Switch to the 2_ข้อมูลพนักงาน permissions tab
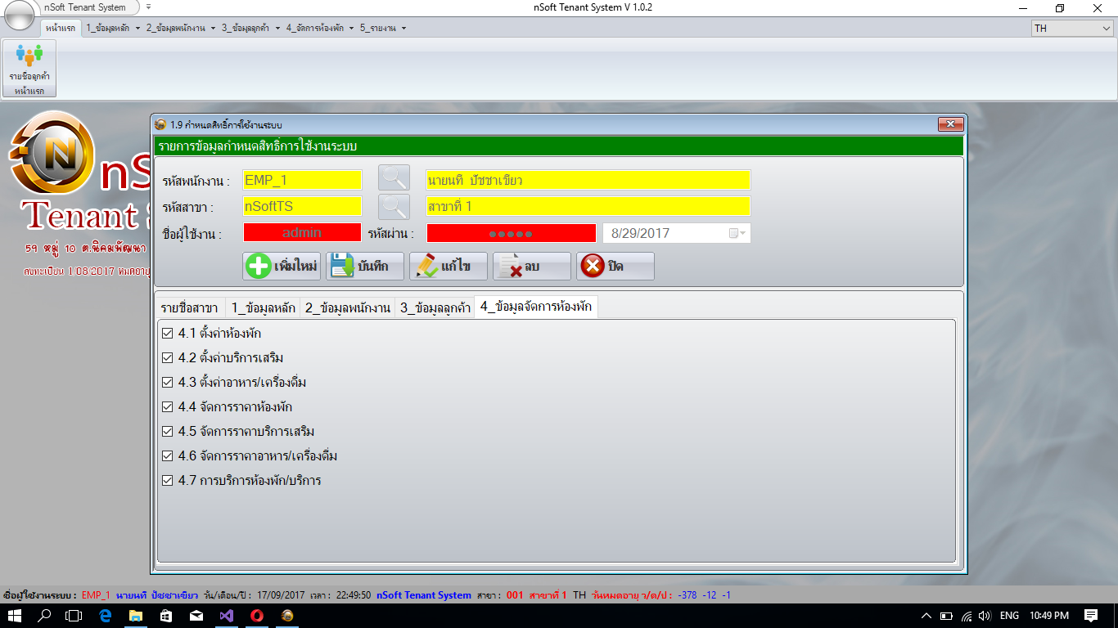The width and height of the screenshot is (1118, 628). click(346, 307)
